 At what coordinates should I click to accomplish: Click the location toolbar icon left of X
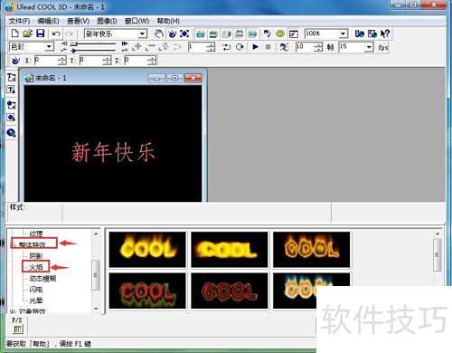pos(15,61)
